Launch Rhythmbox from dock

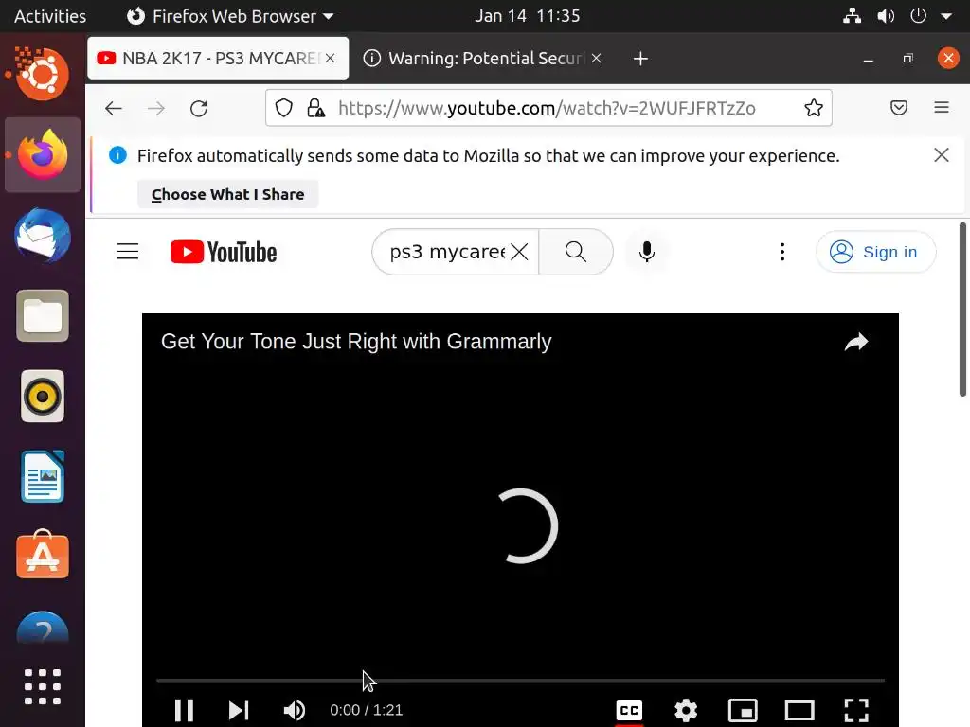tap(42, 397)
